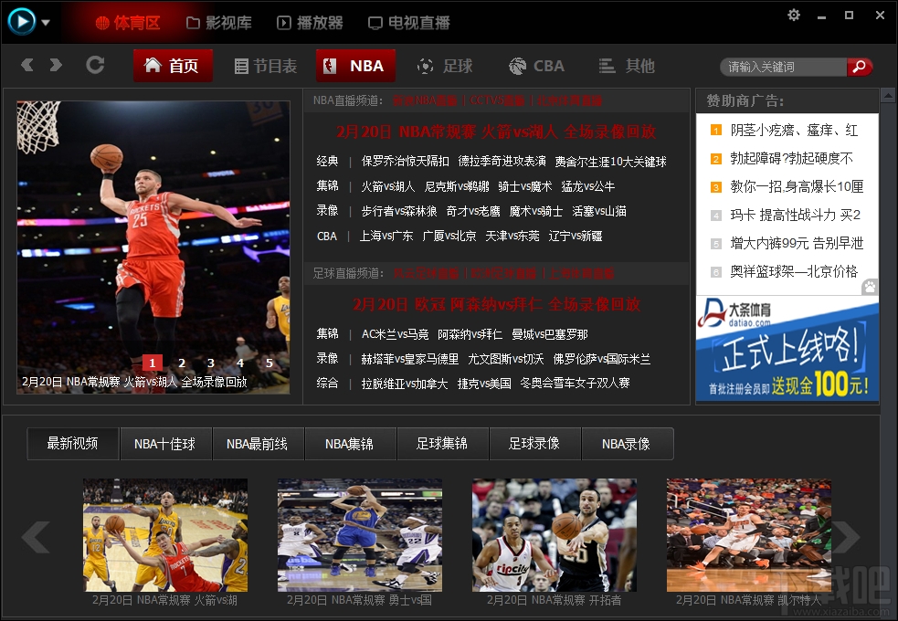Open the 大条体育 banner advertisement

click(x=787, y=349)
